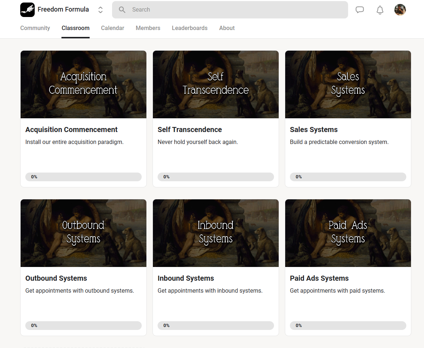Click the Inbound Systems progress bar
The height and width of the screenshot is (348, 424).
(x=216, y=326)
